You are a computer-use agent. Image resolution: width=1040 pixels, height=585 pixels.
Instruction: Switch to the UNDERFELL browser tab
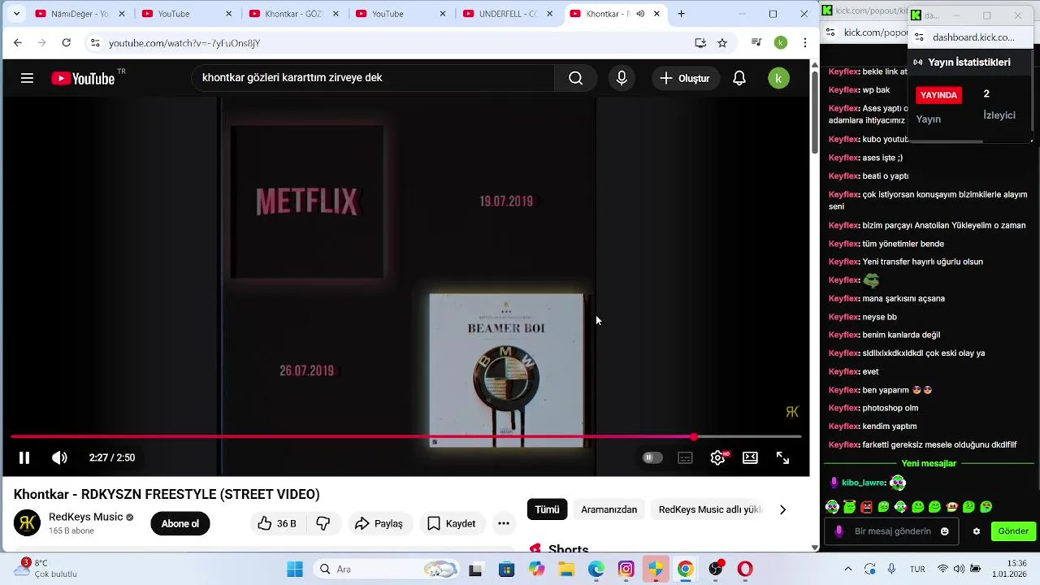pyautogui.click(x=507, y=14)
